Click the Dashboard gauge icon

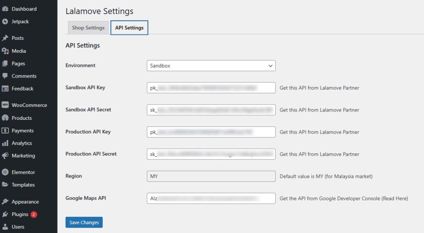click(x=5, y=9)
